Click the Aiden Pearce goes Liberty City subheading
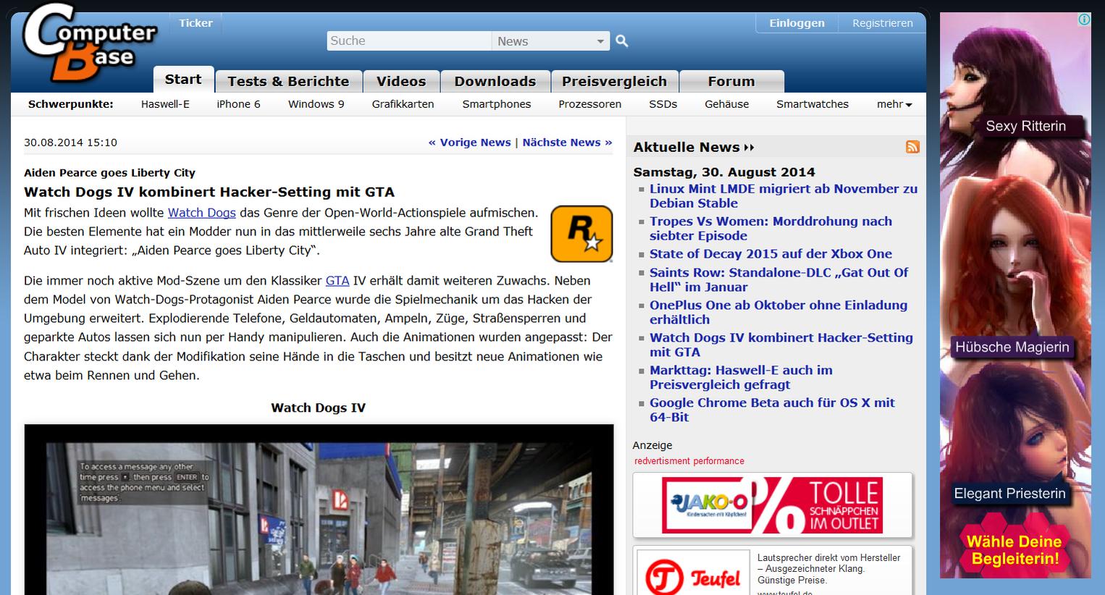 [109, 173]
